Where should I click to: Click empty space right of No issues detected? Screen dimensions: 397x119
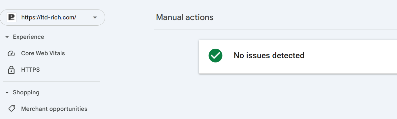pos(350,56)
